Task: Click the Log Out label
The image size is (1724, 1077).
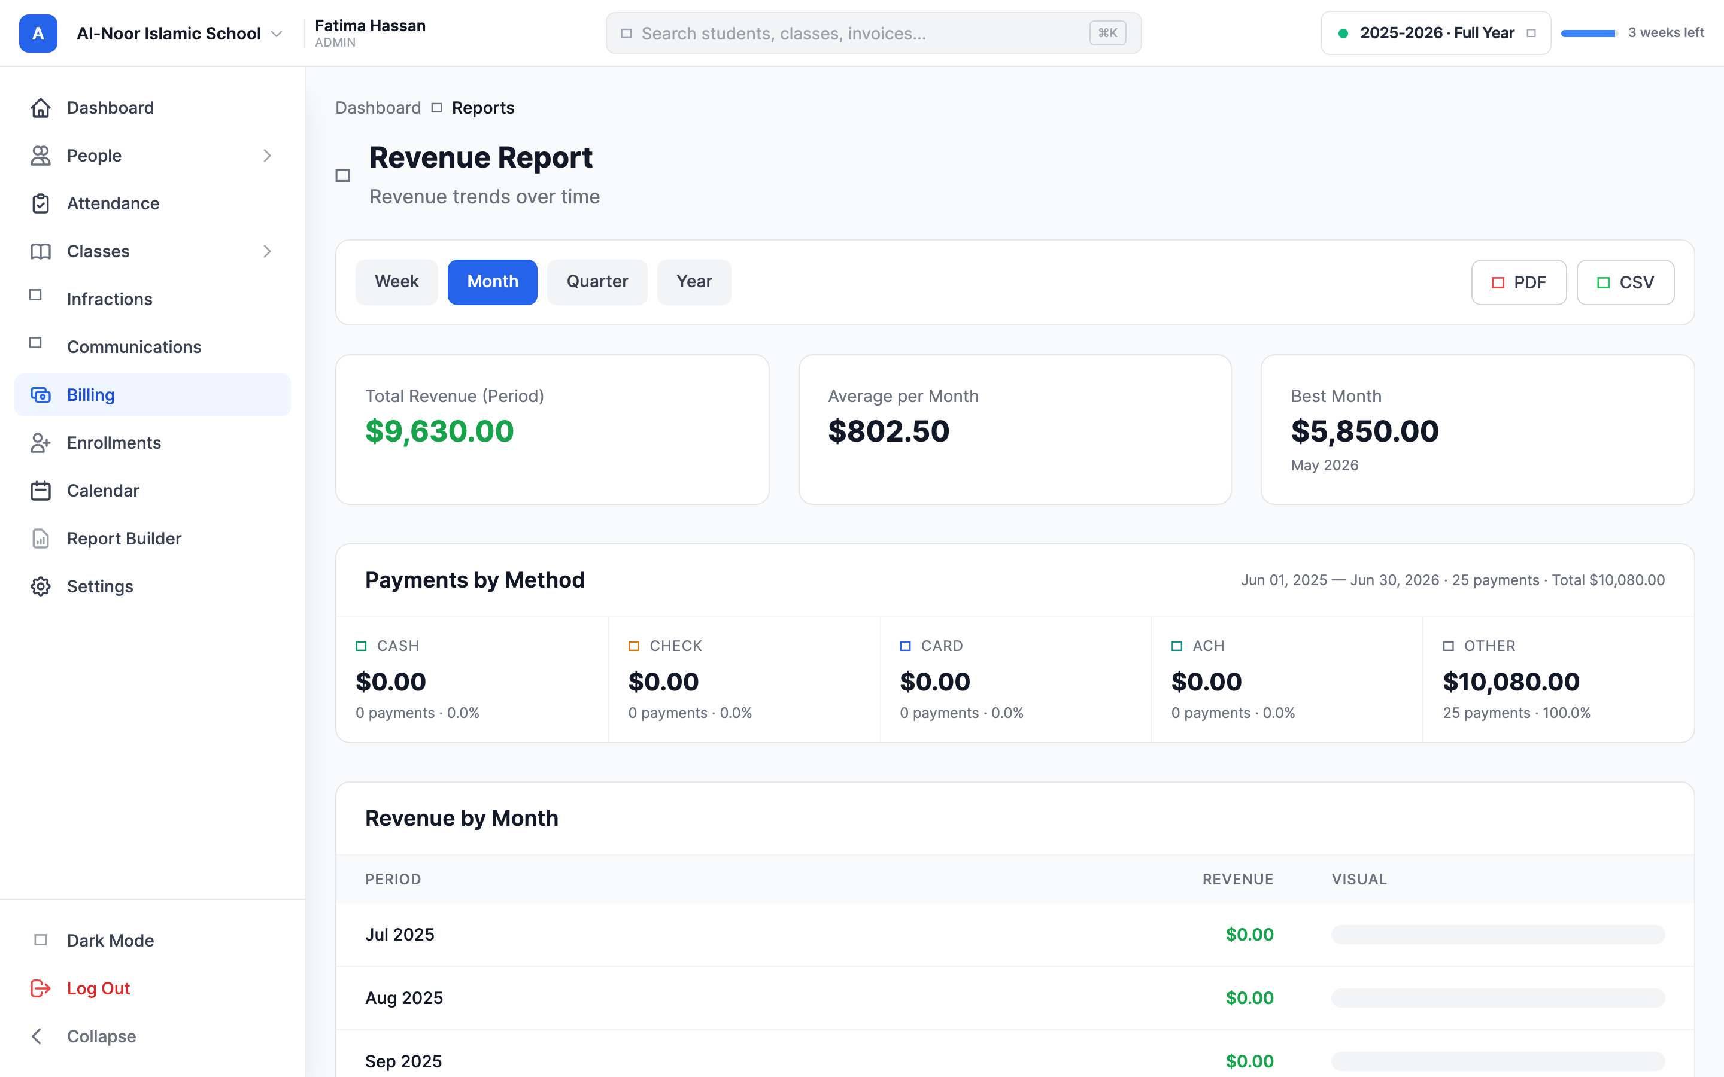Action: point(98,988)
